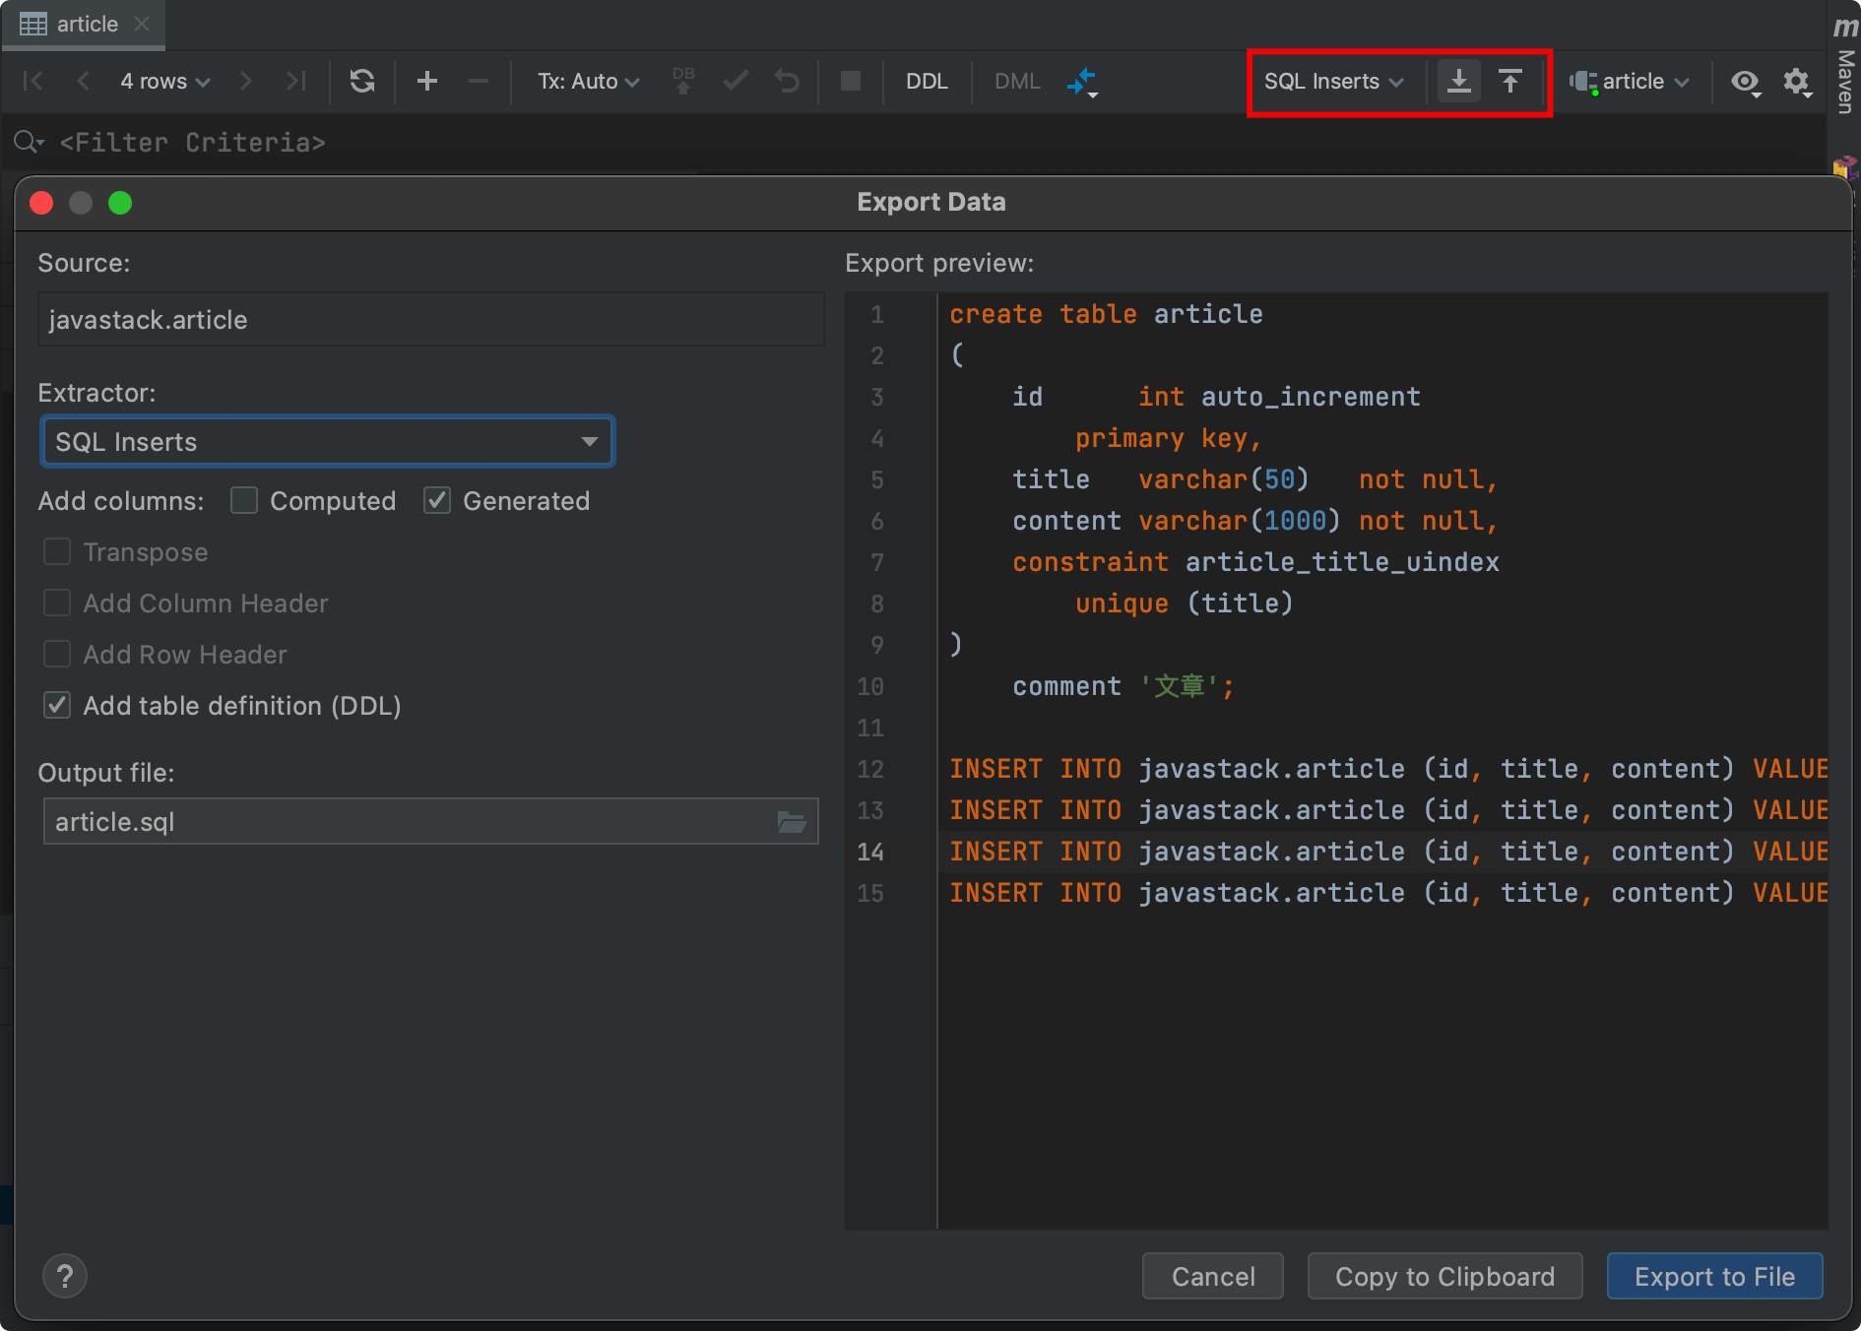1861x1331 pixels.
Task: Click the DDL toolbar button
Action: point(927,82)
